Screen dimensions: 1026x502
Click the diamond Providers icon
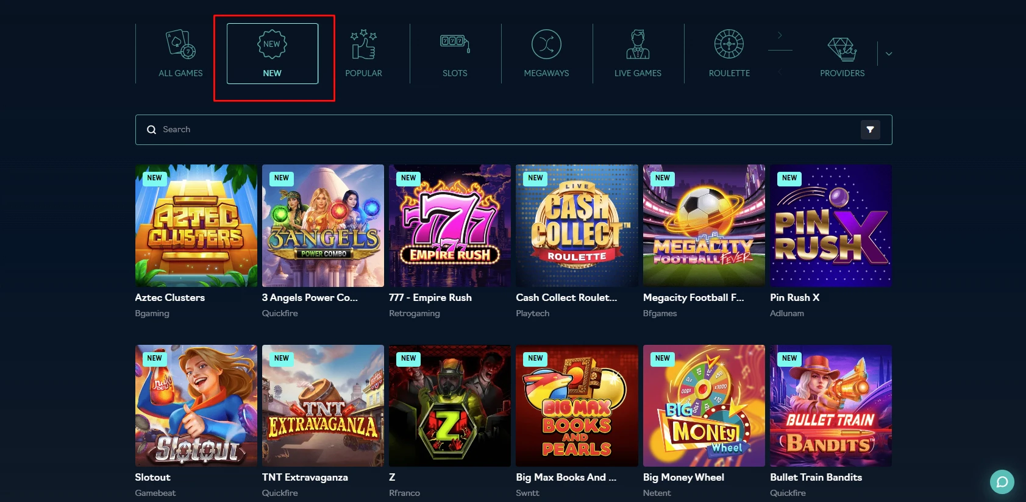[842, 49]
